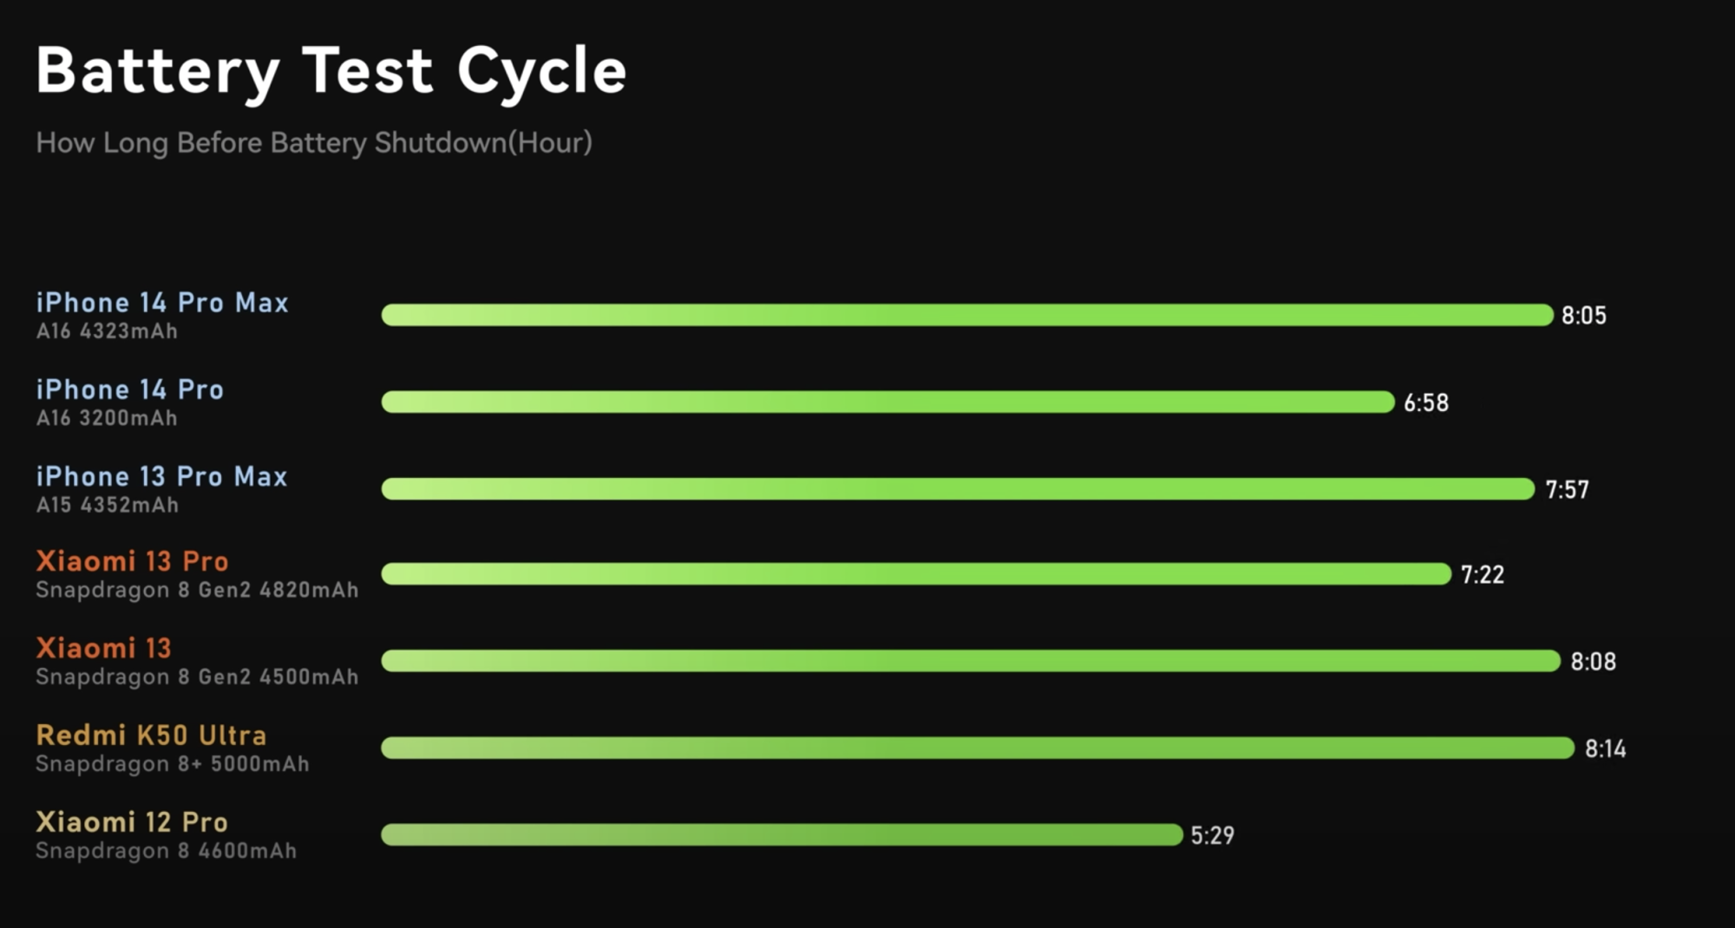Select the Redmi K50 Ultra label

pos(151,735)
